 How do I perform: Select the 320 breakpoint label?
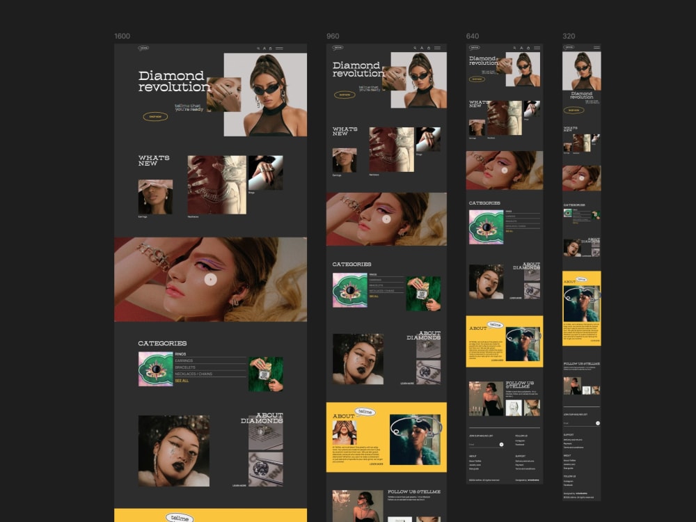[569, 36]
